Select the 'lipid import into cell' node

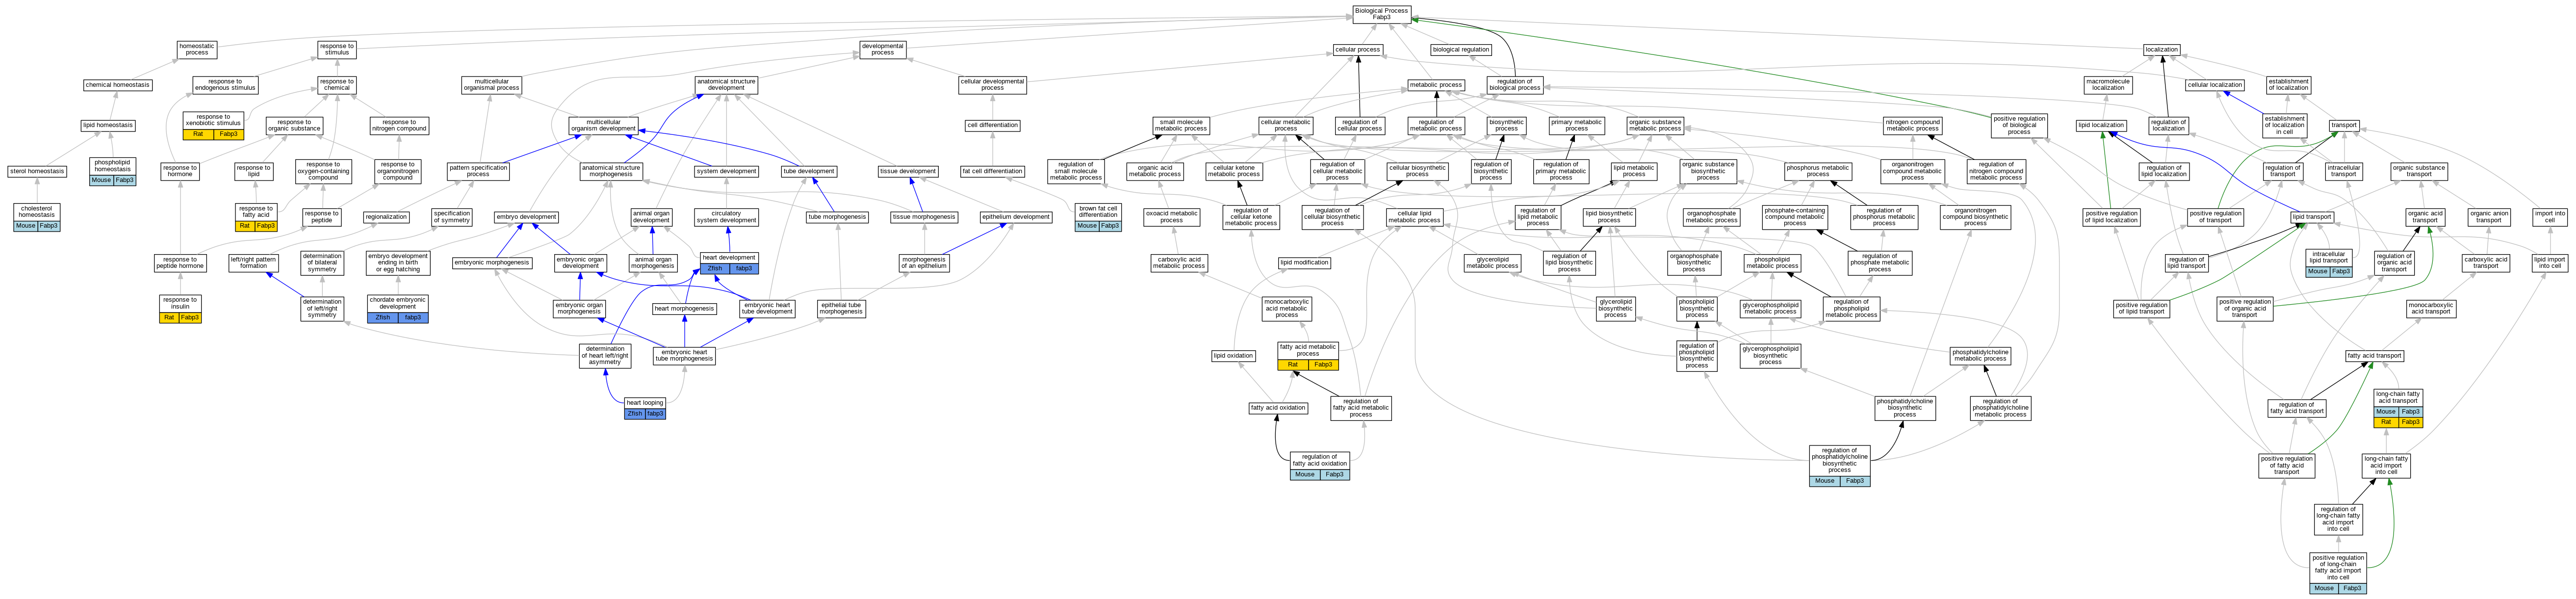(x=2549, y=263)
